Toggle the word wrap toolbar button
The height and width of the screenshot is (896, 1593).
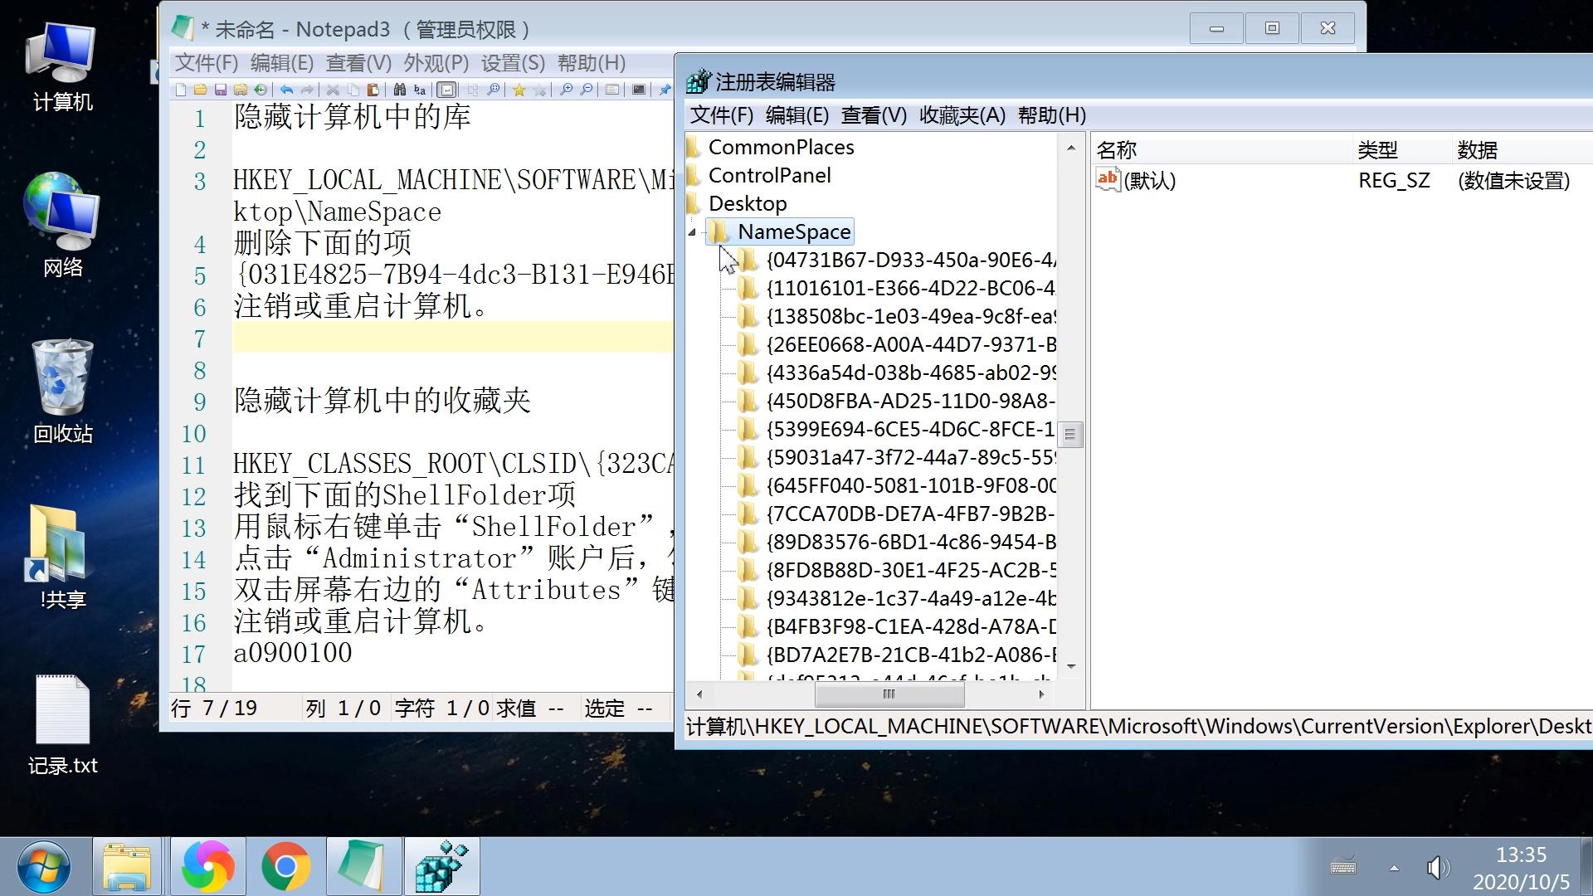[446, 90]
